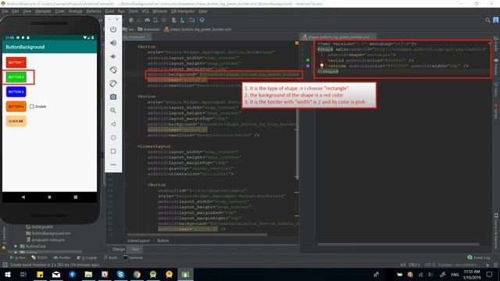
Task: Click emulator toolbar Home circle icon
Action: click(113, 137)
